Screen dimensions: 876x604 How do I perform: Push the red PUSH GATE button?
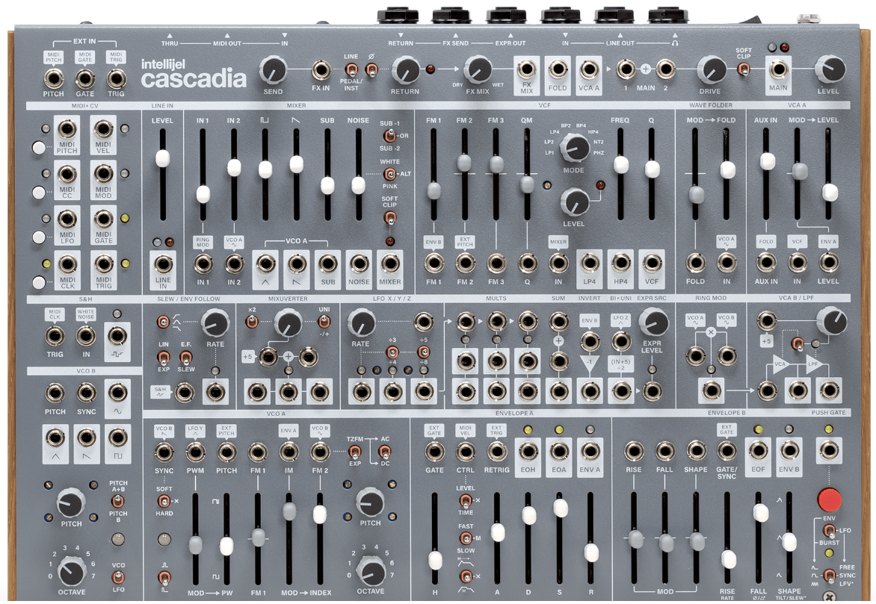click(829, 499)
